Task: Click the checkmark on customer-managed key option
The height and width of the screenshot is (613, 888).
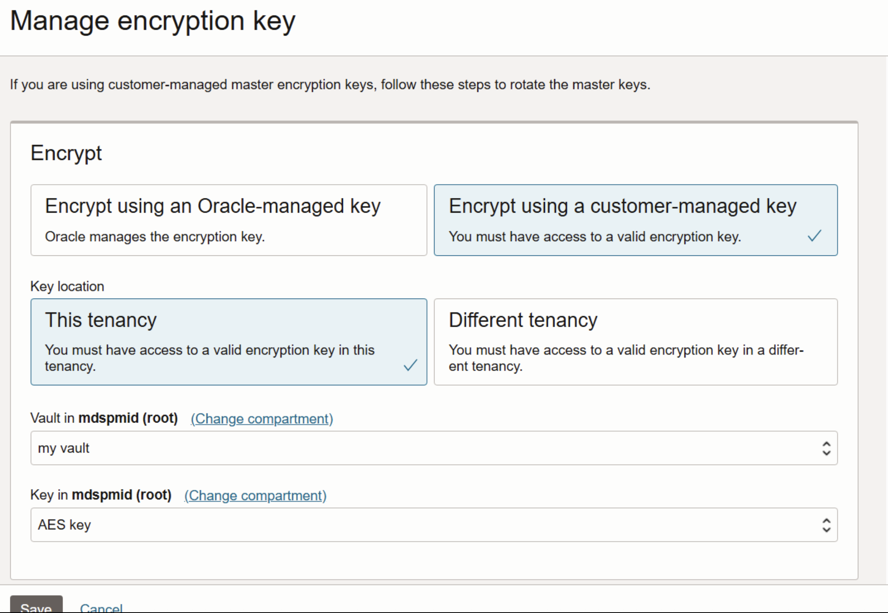Action: click(x=814, y=236)
